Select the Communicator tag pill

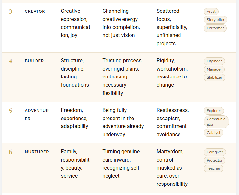216,122
